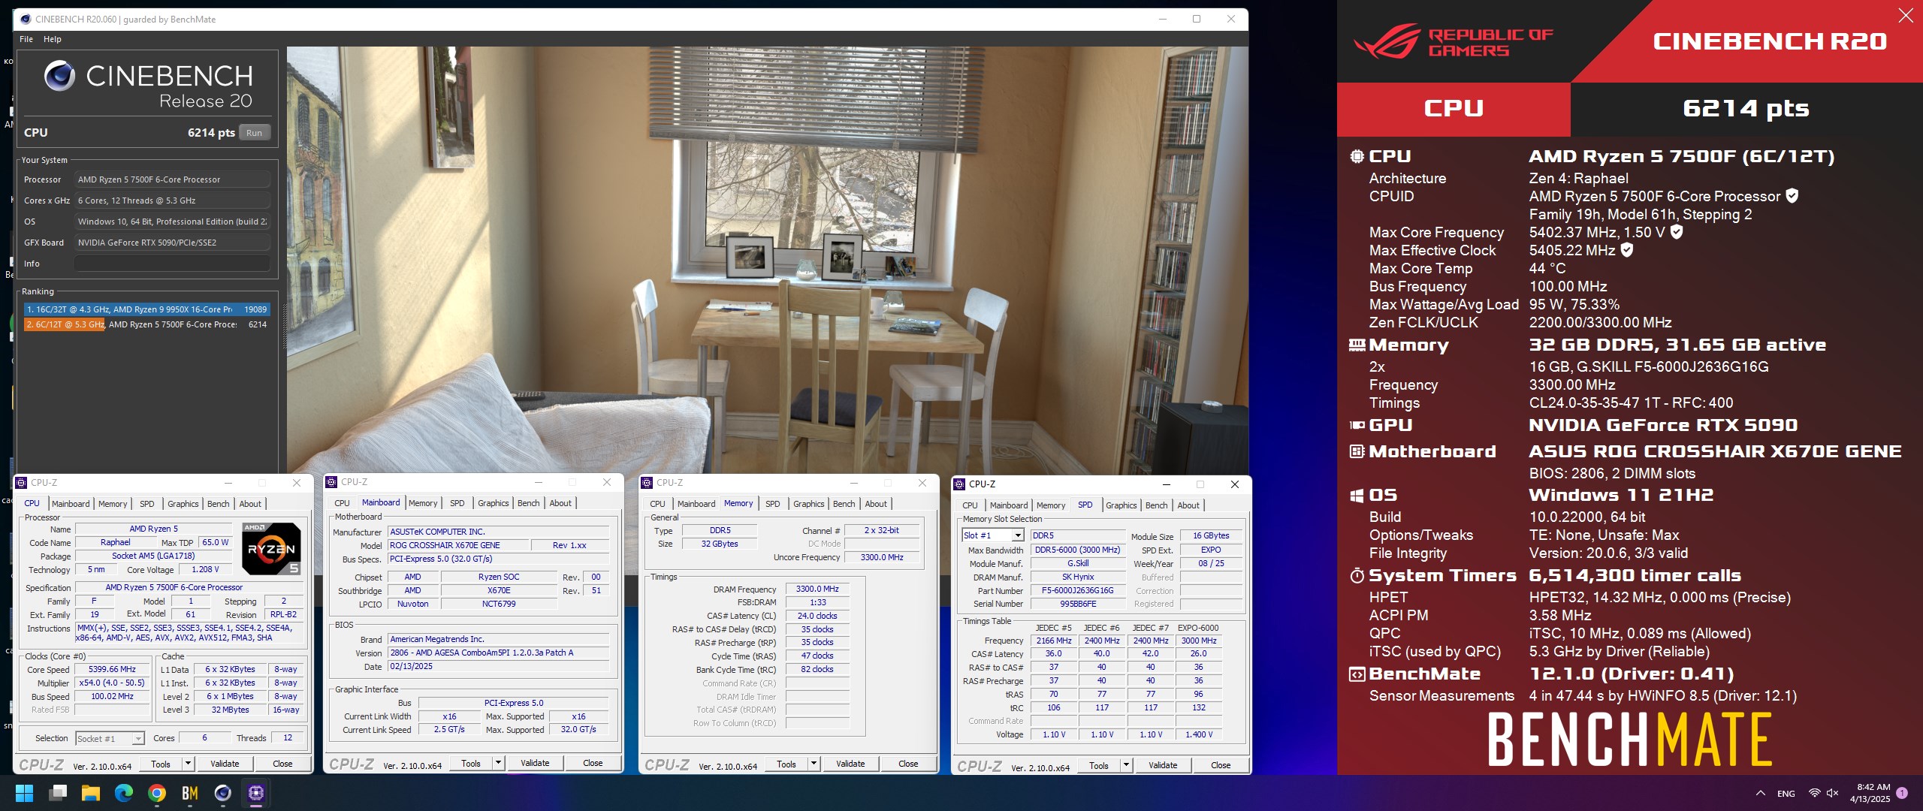This screenshot has height=811, width=1923.
Task: Click the ENG language indicator in tray
Action: coord(1786,794)
